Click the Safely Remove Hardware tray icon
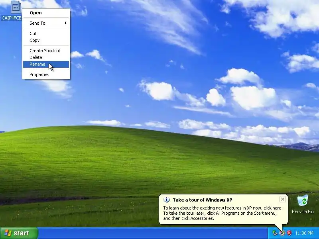319x239 pixels. (x=275, y=233)
